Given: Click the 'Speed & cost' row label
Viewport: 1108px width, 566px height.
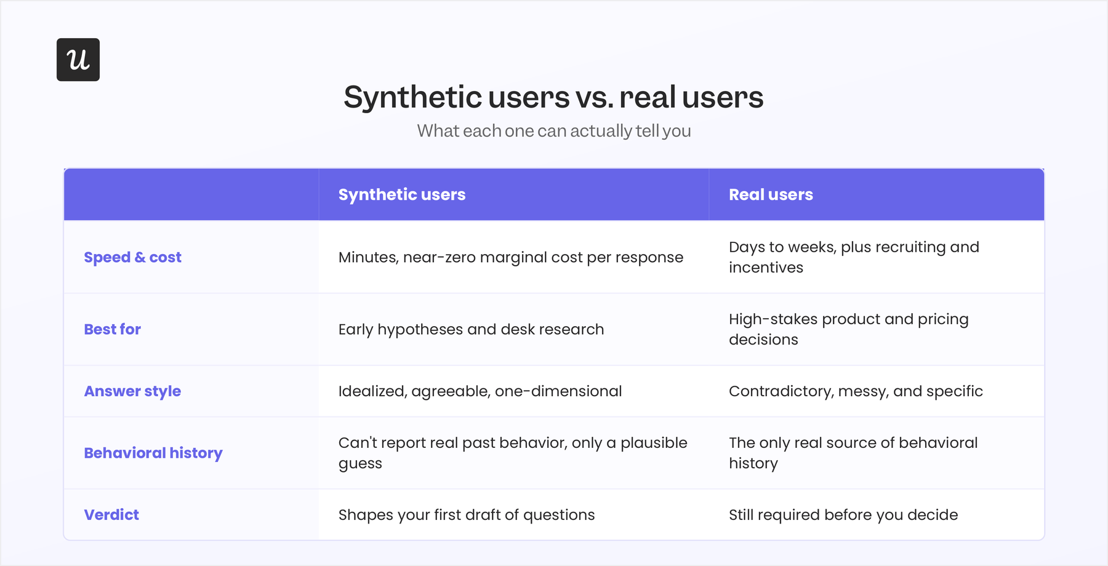Looking at the screenshot, I should tap(132, 257).
